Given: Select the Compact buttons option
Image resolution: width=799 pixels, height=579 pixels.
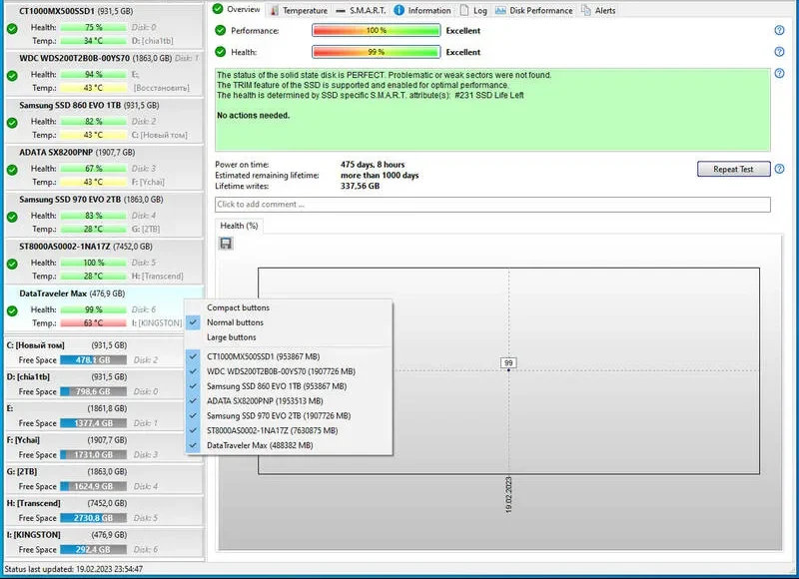Looking at the screenshot, I should pos(238,307).
